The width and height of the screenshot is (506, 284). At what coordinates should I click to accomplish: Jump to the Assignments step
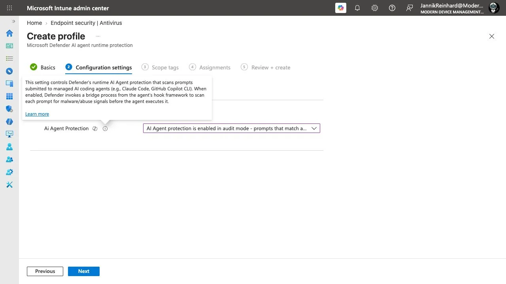point(210,67)
